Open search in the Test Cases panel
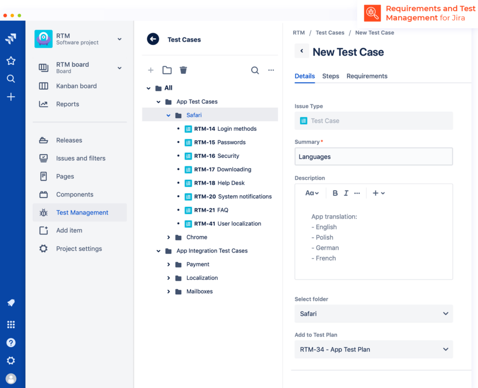478x388 pixels. click(x=255, y=70)
